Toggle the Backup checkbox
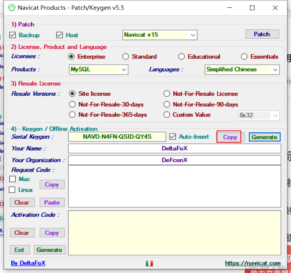Image resolution: width=291 pixels, height=273 pixels. (13, 35)
